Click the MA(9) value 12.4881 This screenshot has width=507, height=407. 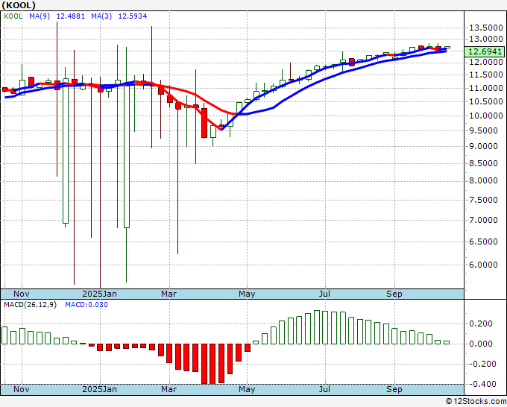click(x=71, y=16)
